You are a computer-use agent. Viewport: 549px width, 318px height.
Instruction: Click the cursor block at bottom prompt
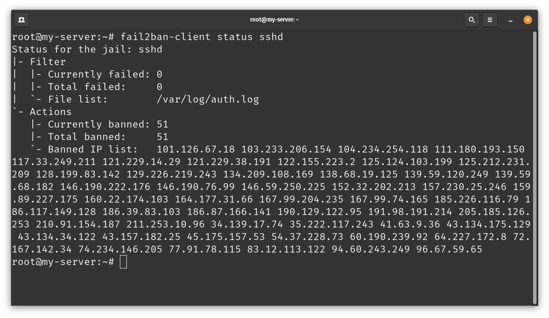(123, 262)
